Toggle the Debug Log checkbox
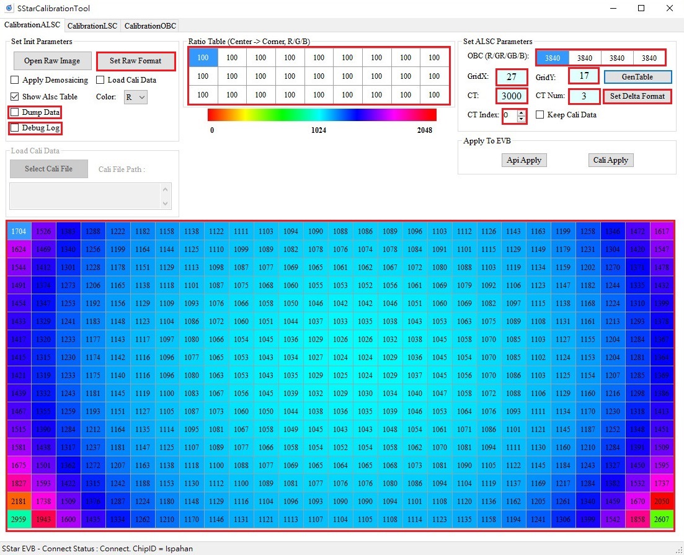Screen dimensions: 684x555 (x=17, y=128)
